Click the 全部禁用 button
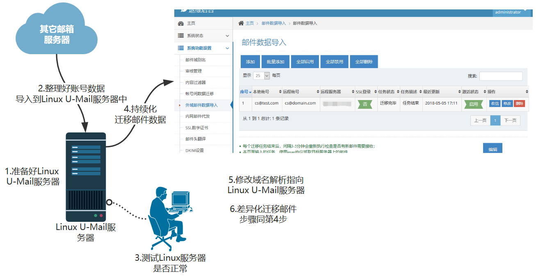 (x=334, y=62)
